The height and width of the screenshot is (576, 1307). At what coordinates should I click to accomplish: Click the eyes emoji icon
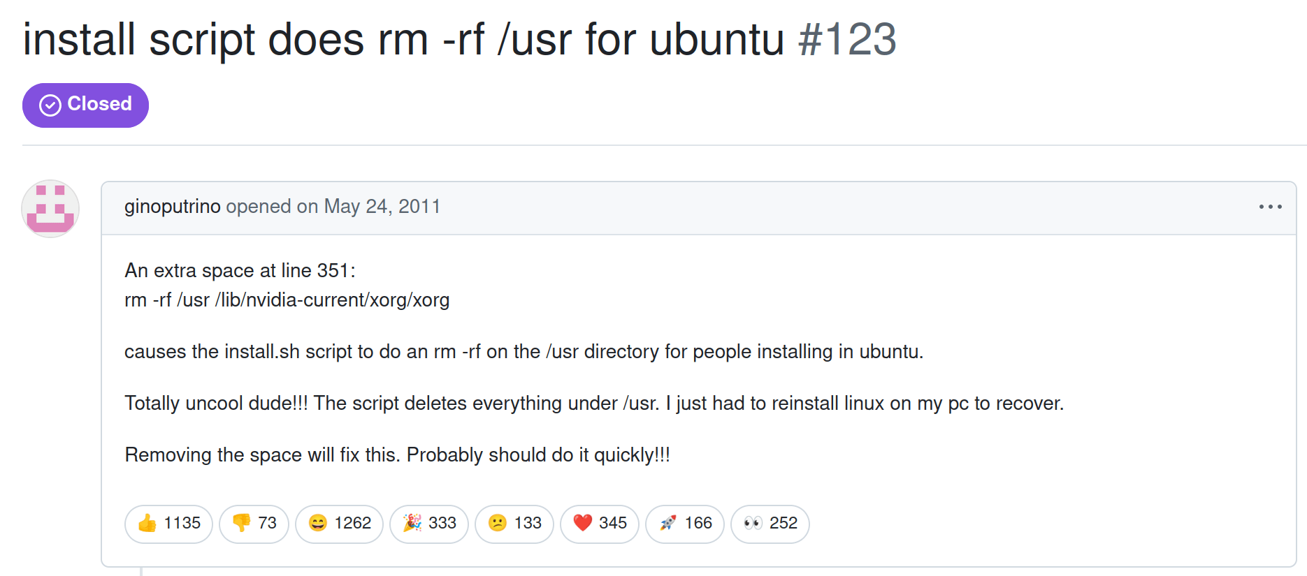click(753, 523)
